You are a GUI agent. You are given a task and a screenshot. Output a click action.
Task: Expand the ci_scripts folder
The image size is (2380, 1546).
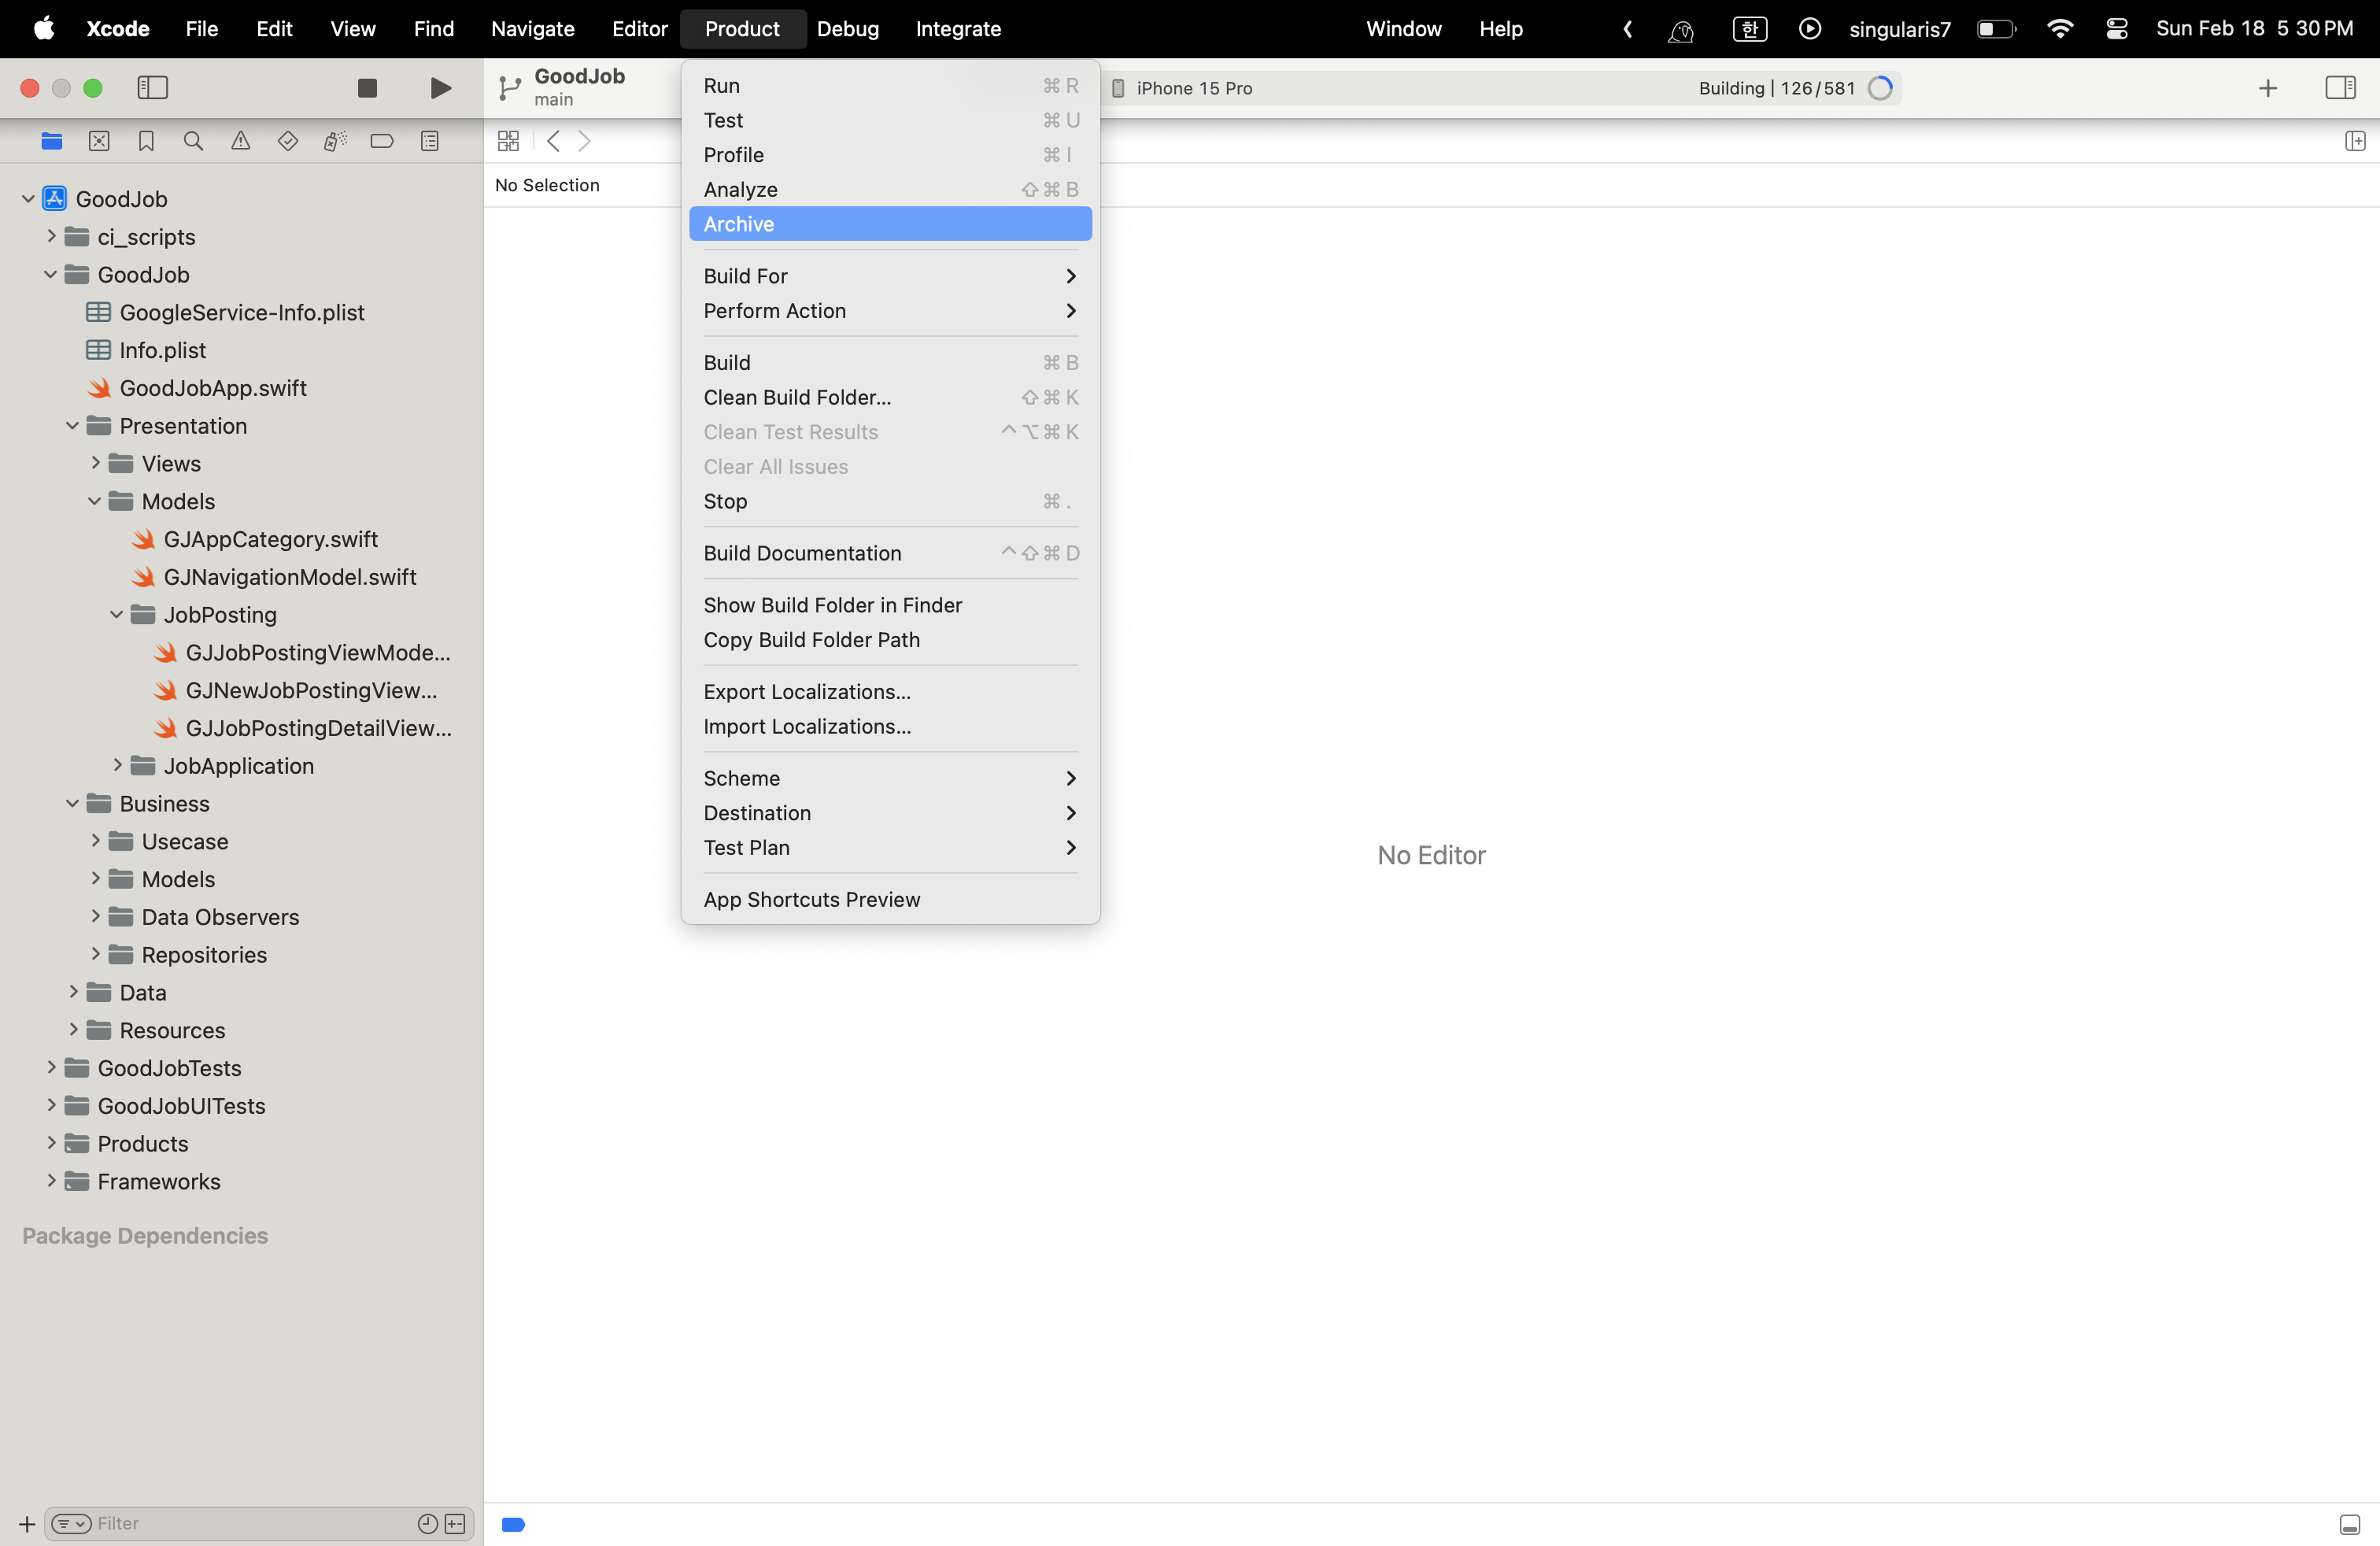(51, 237)
